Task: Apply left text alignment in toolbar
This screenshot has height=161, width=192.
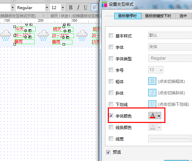Action: [x=95, y=8]
